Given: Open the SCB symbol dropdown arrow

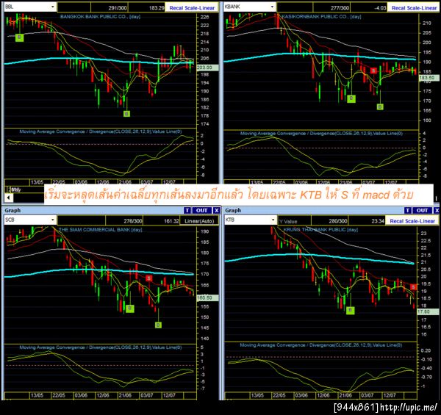Looking at the screenshot, I should pos(53,220).
